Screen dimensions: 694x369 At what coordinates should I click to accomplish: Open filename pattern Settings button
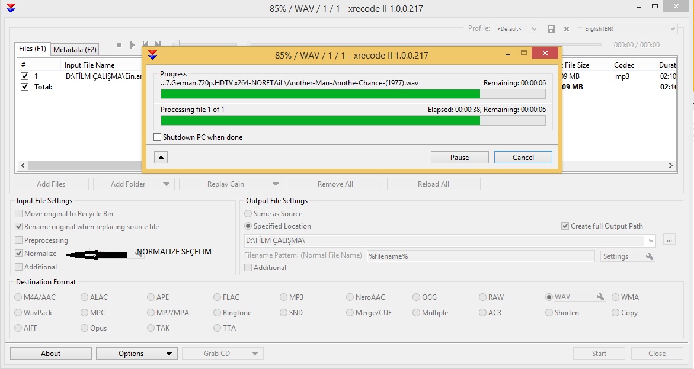(628, 256)
